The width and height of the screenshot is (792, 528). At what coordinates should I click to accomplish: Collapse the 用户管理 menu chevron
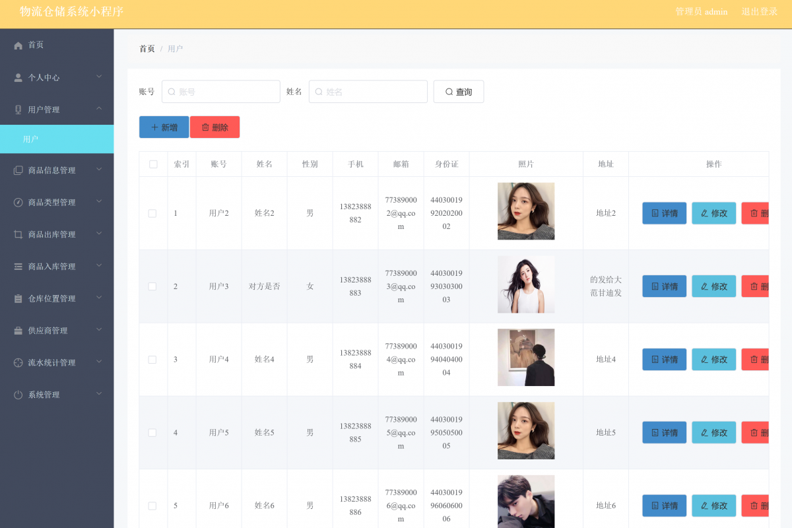(99, 109)
